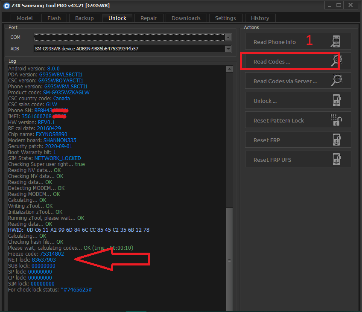Click the Reset FRP phone icon
The width and height of the screenshot is (362, 312).
(x=337, y=140)
